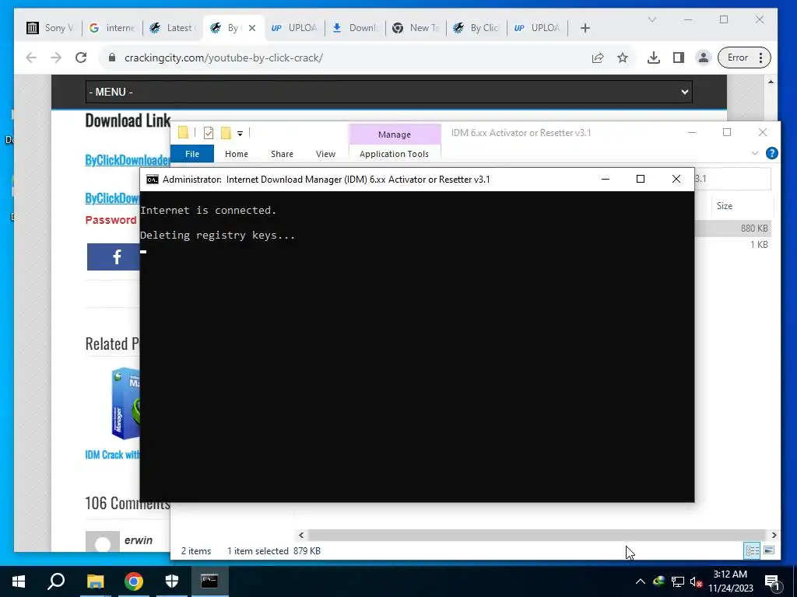Open the Share ribbon tab in Explorer
The image size is (797, 597).
(x=282, y=154)
